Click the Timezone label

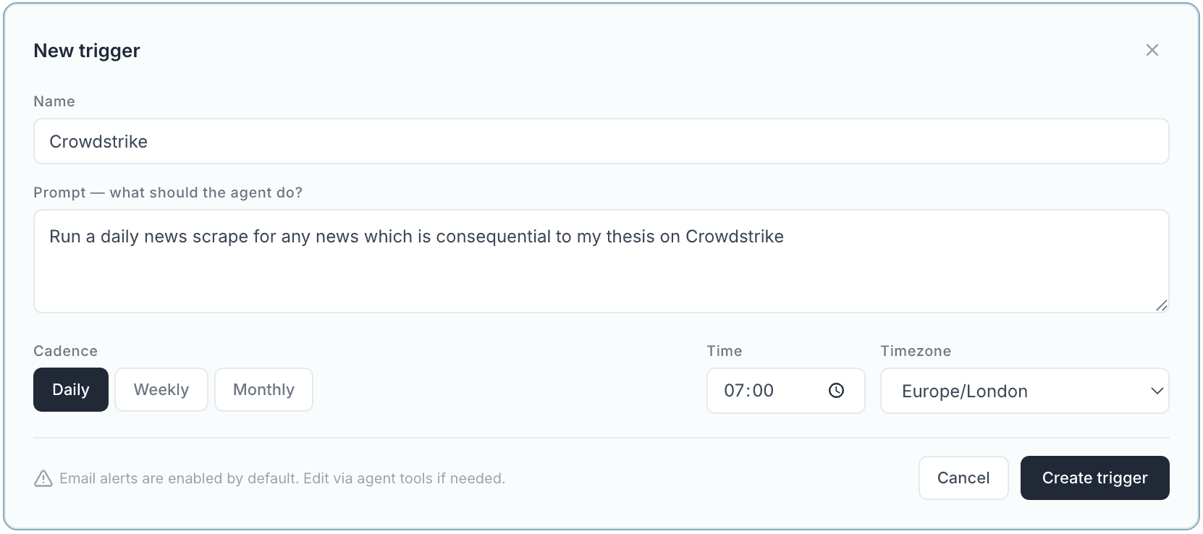point(915,351)
